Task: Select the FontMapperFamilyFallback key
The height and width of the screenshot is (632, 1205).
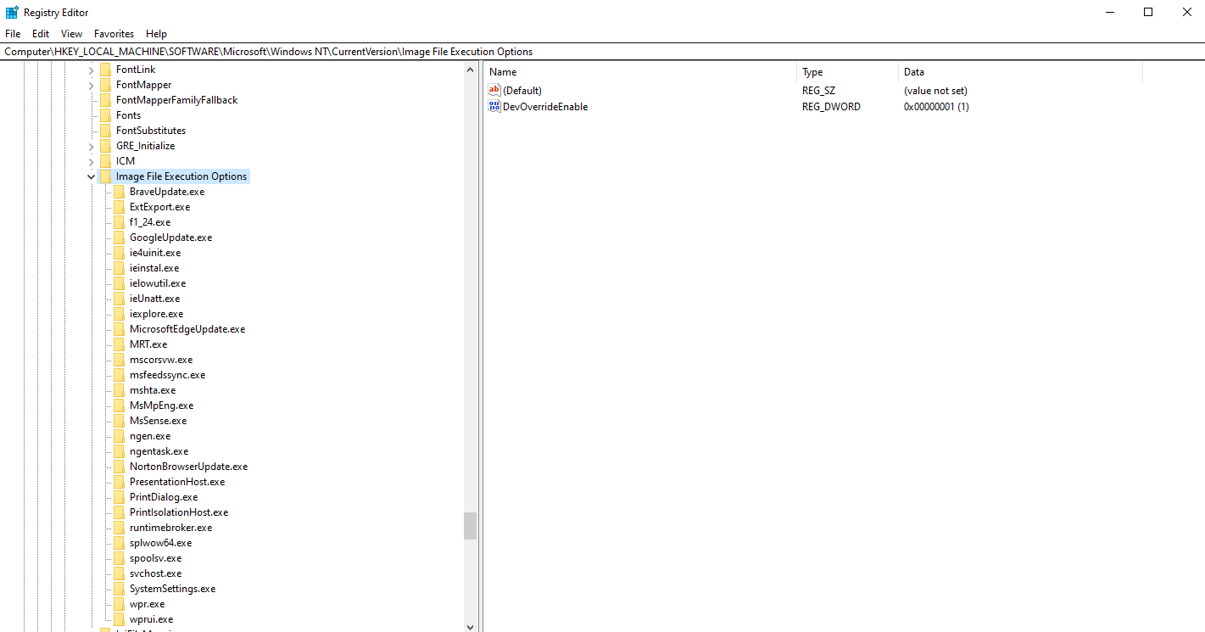Action: (176, 100)
